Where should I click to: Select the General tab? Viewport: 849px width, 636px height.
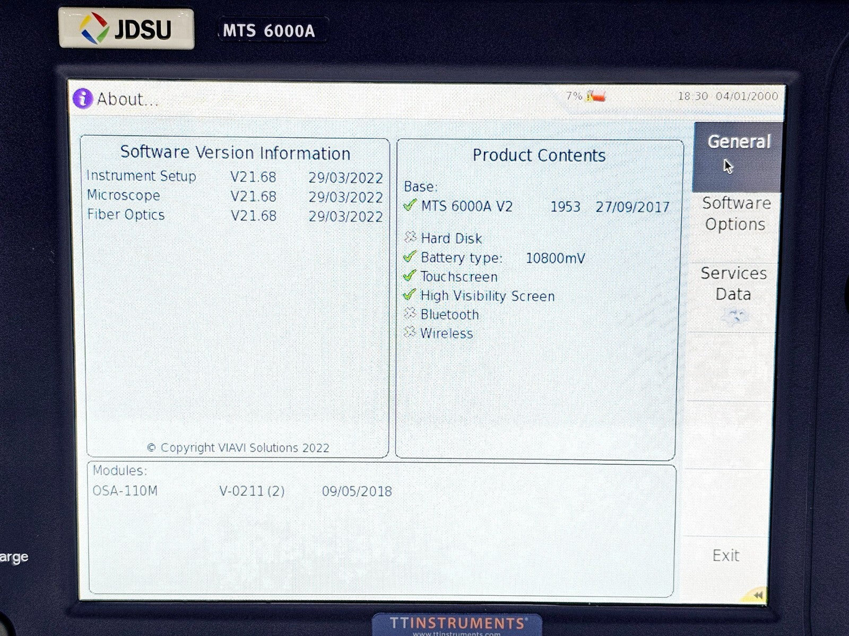(x=738, y=157)
